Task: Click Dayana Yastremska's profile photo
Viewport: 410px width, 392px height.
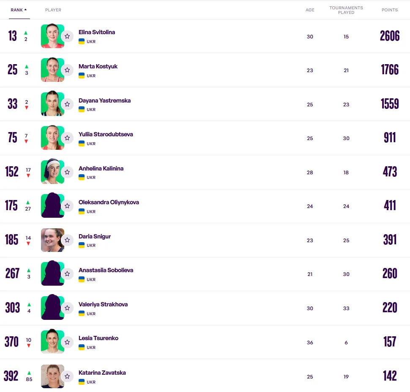Action: pyautogui.click(x=52, y=103)
